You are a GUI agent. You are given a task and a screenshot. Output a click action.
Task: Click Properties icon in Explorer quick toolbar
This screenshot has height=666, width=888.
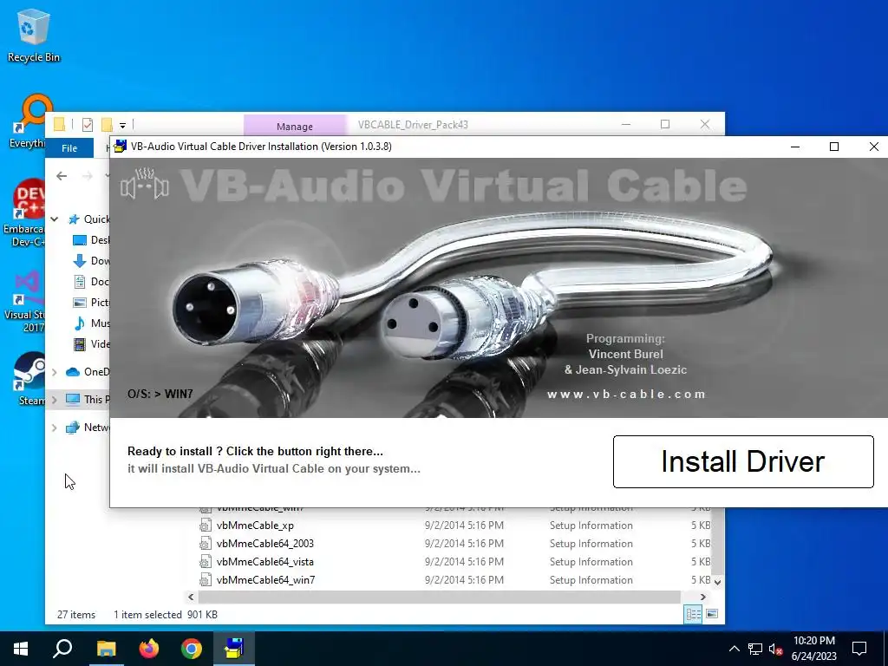coord(88,125)
